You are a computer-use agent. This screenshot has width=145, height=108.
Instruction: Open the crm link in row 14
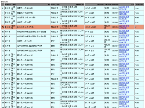tap(124, 103)
